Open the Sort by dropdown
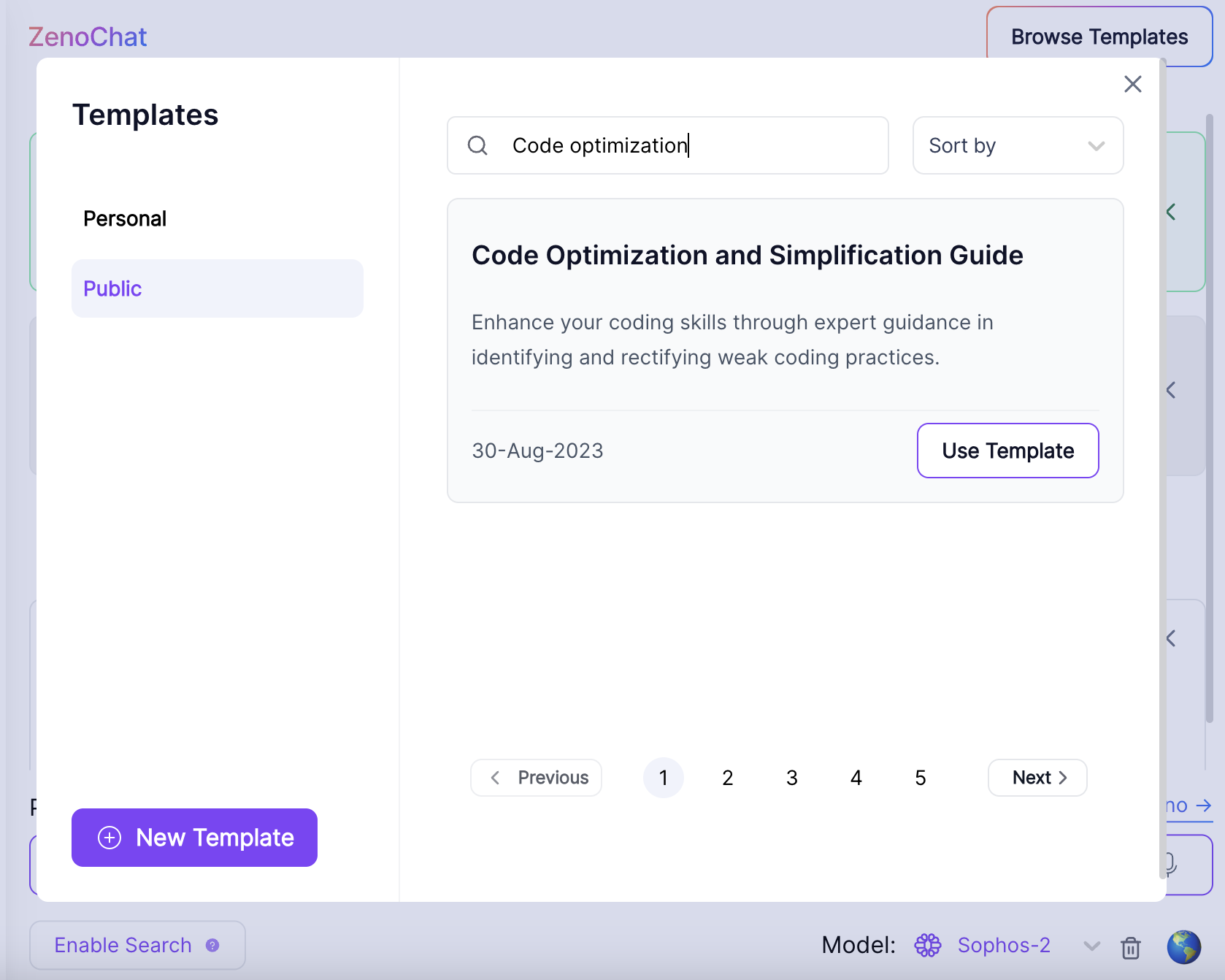Image resolution: width=1225 pixels, height=980 pixels. click(x=1017, y=145)
